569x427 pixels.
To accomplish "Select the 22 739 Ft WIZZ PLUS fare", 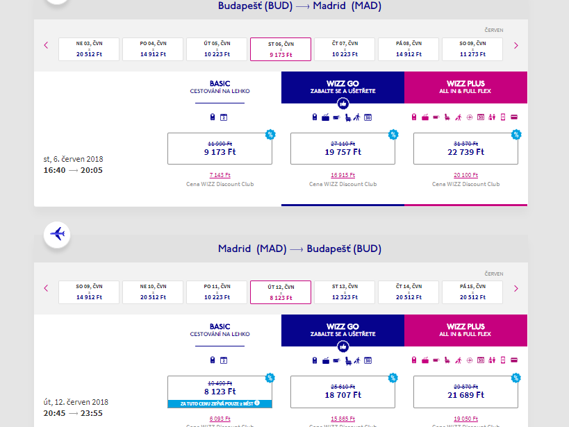I will pyautogui.click(x=465, y=149).
